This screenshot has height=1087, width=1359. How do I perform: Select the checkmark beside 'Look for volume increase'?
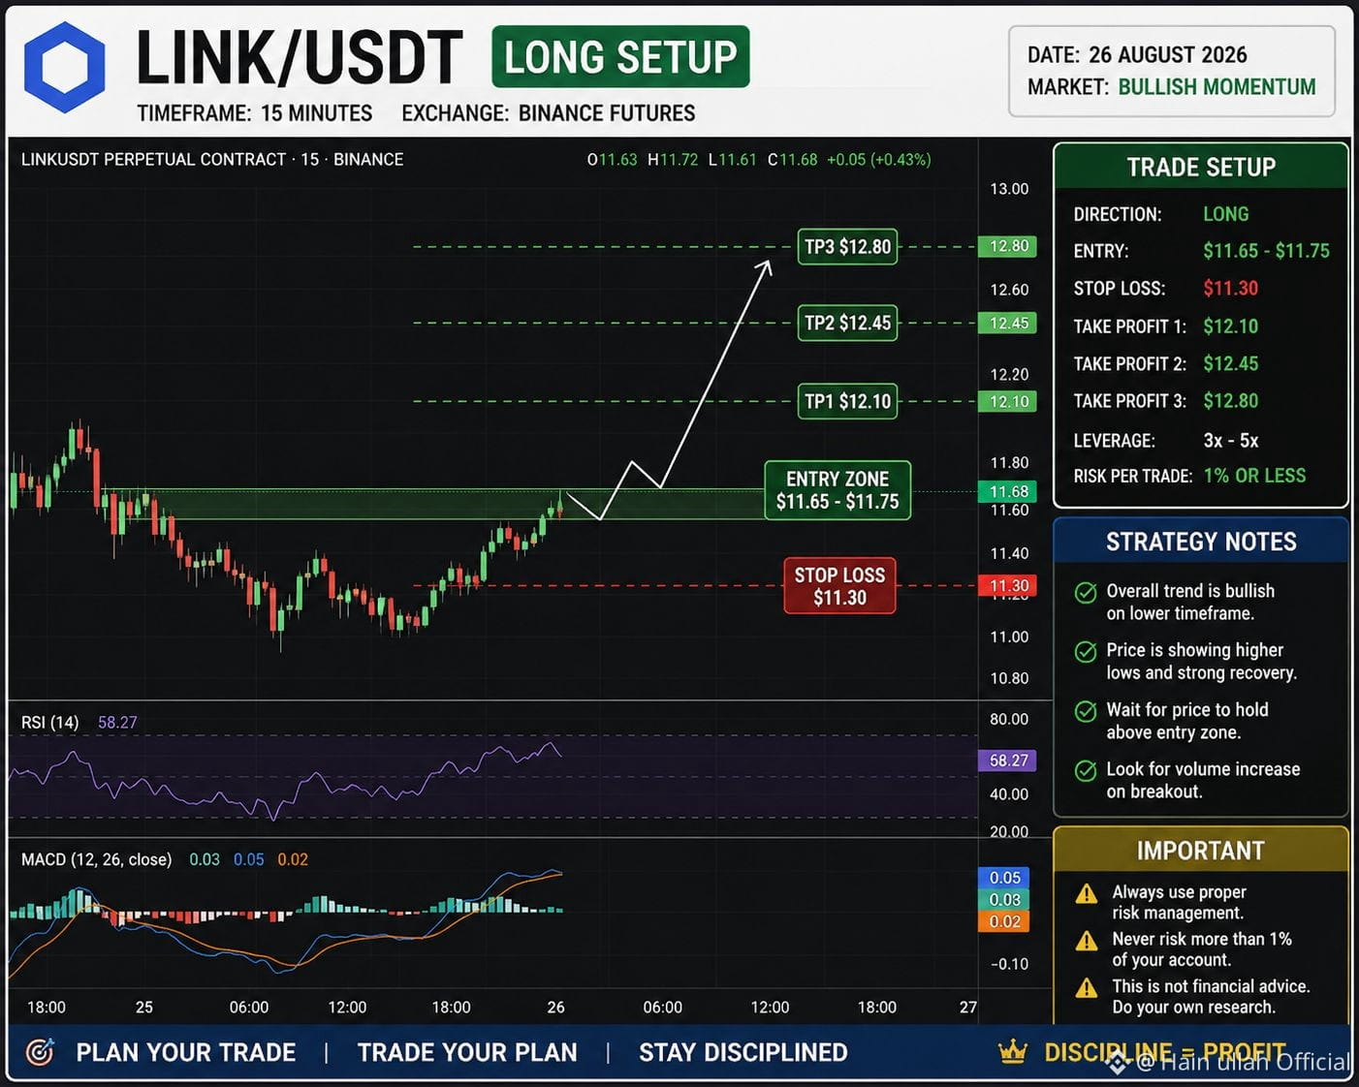tap(1086, 771)
